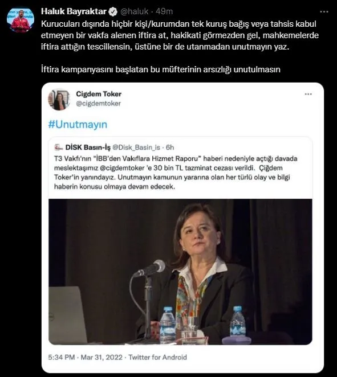Open the quoted DİSK Basın-İş tweet text
337x377 pixels.
tap(176, 173)
